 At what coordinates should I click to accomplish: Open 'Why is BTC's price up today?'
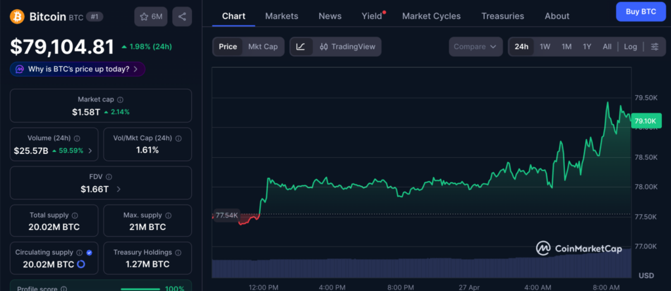tap(77, 69)
